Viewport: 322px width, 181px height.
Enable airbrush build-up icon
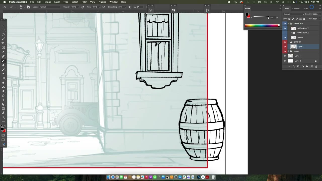[104, 7]
